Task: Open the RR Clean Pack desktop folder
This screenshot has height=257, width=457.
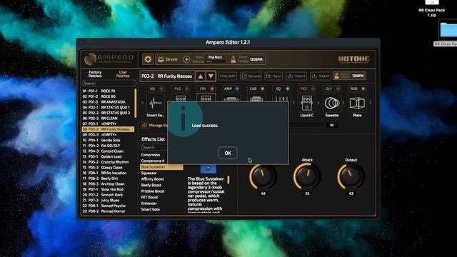Action: coord(448,34)
